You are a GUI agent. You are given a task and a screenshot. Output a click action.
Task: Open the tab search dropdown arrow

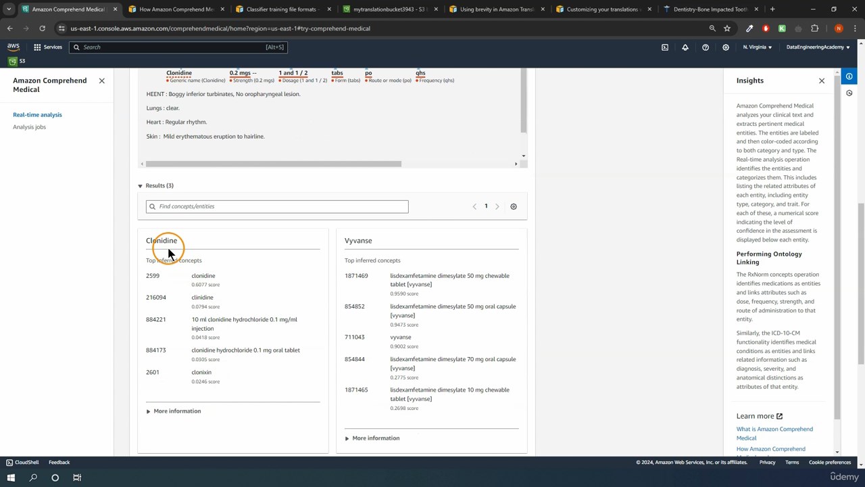9,9
